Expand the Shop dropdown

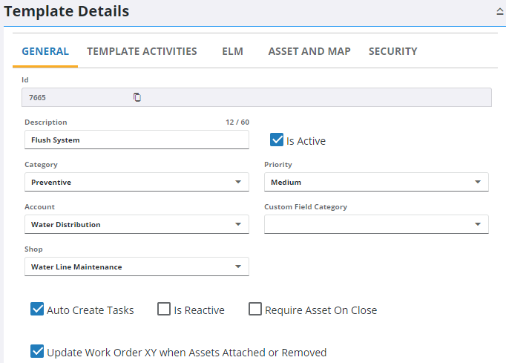(x=237, y=266)
